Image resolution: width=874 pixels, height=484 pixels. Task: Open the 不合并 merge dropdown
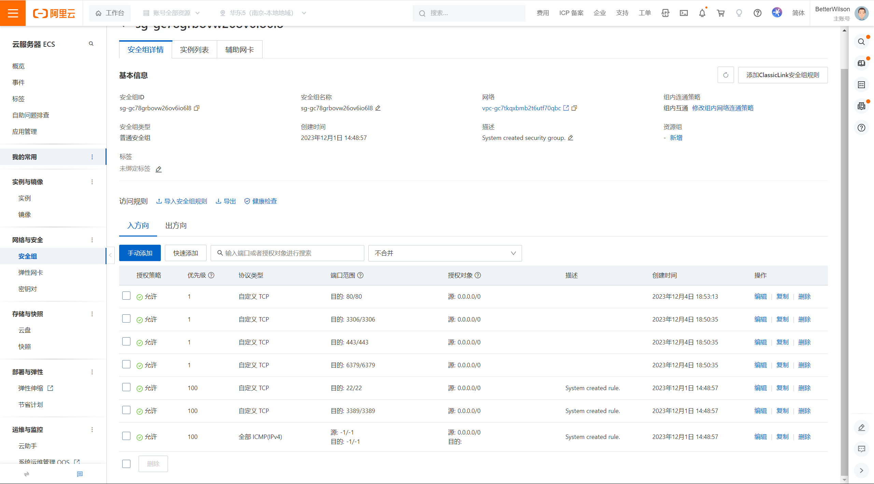[445, 253]
